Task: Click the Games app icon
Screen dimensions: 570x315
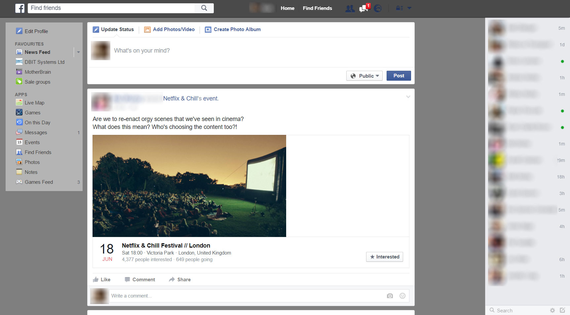Action: pyautogui.click(x=19, y=112)
